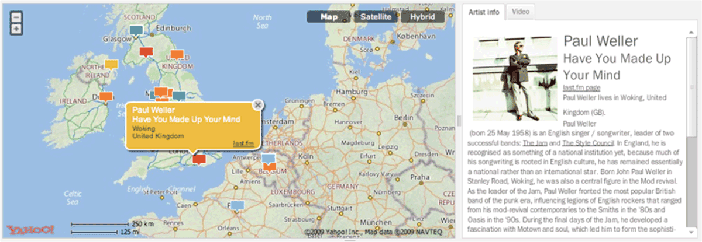Click the yellow marker over Northern Ireland
Screen dimensions: 702x242
tap(111, 64)
